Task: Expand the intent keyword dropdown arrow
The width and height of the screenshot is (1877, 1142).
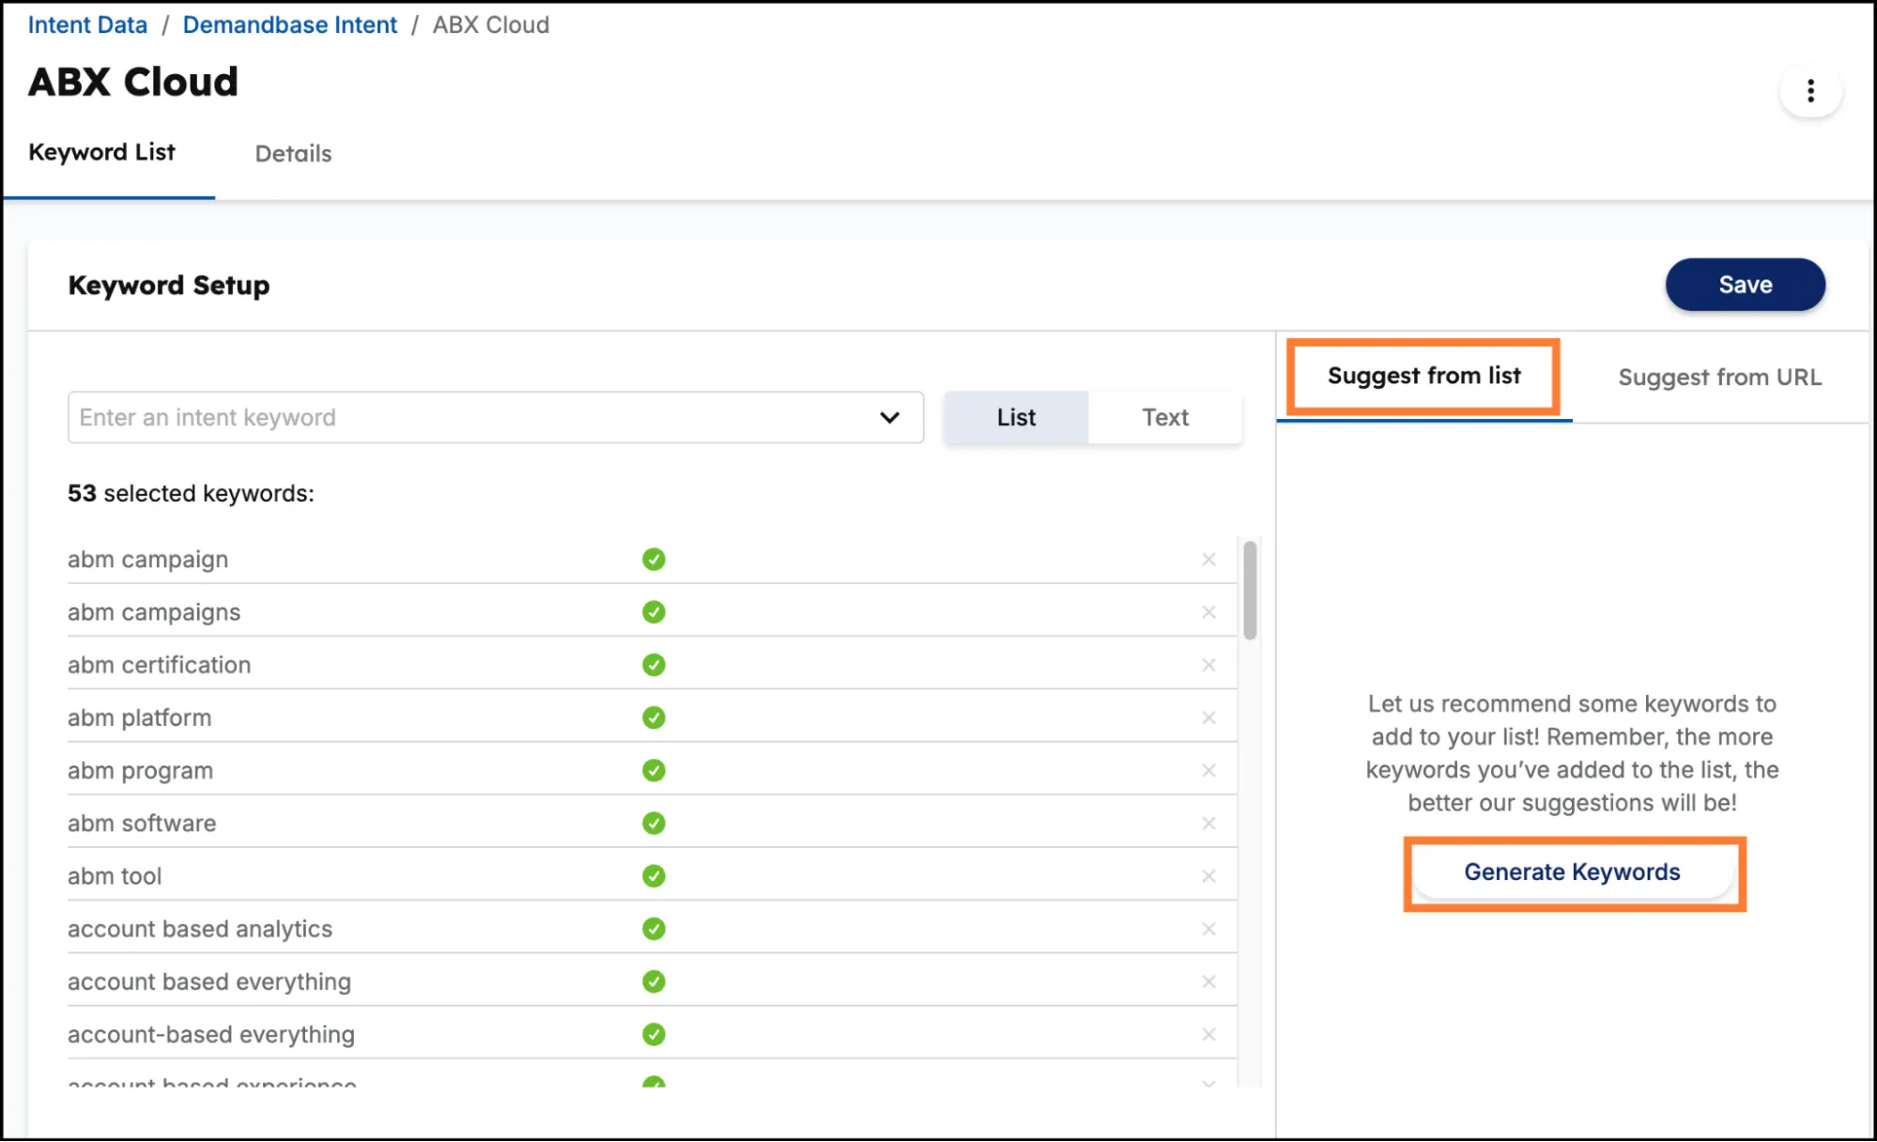Action: tap(889, 418)
